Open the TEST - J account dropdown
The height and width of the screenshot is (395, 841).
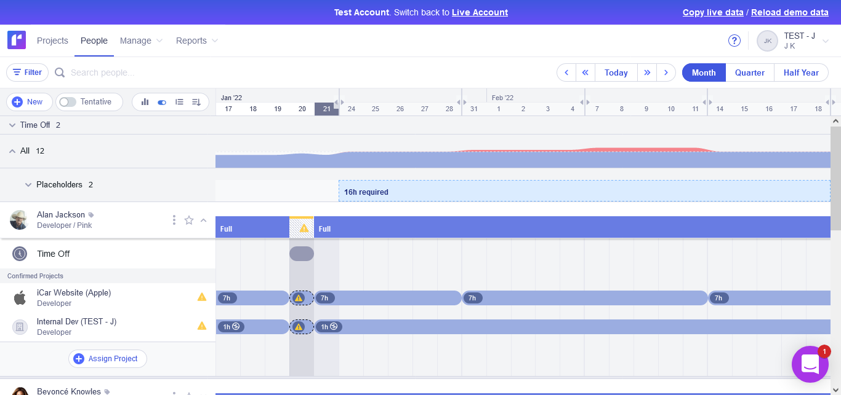[x=826, y=41]
